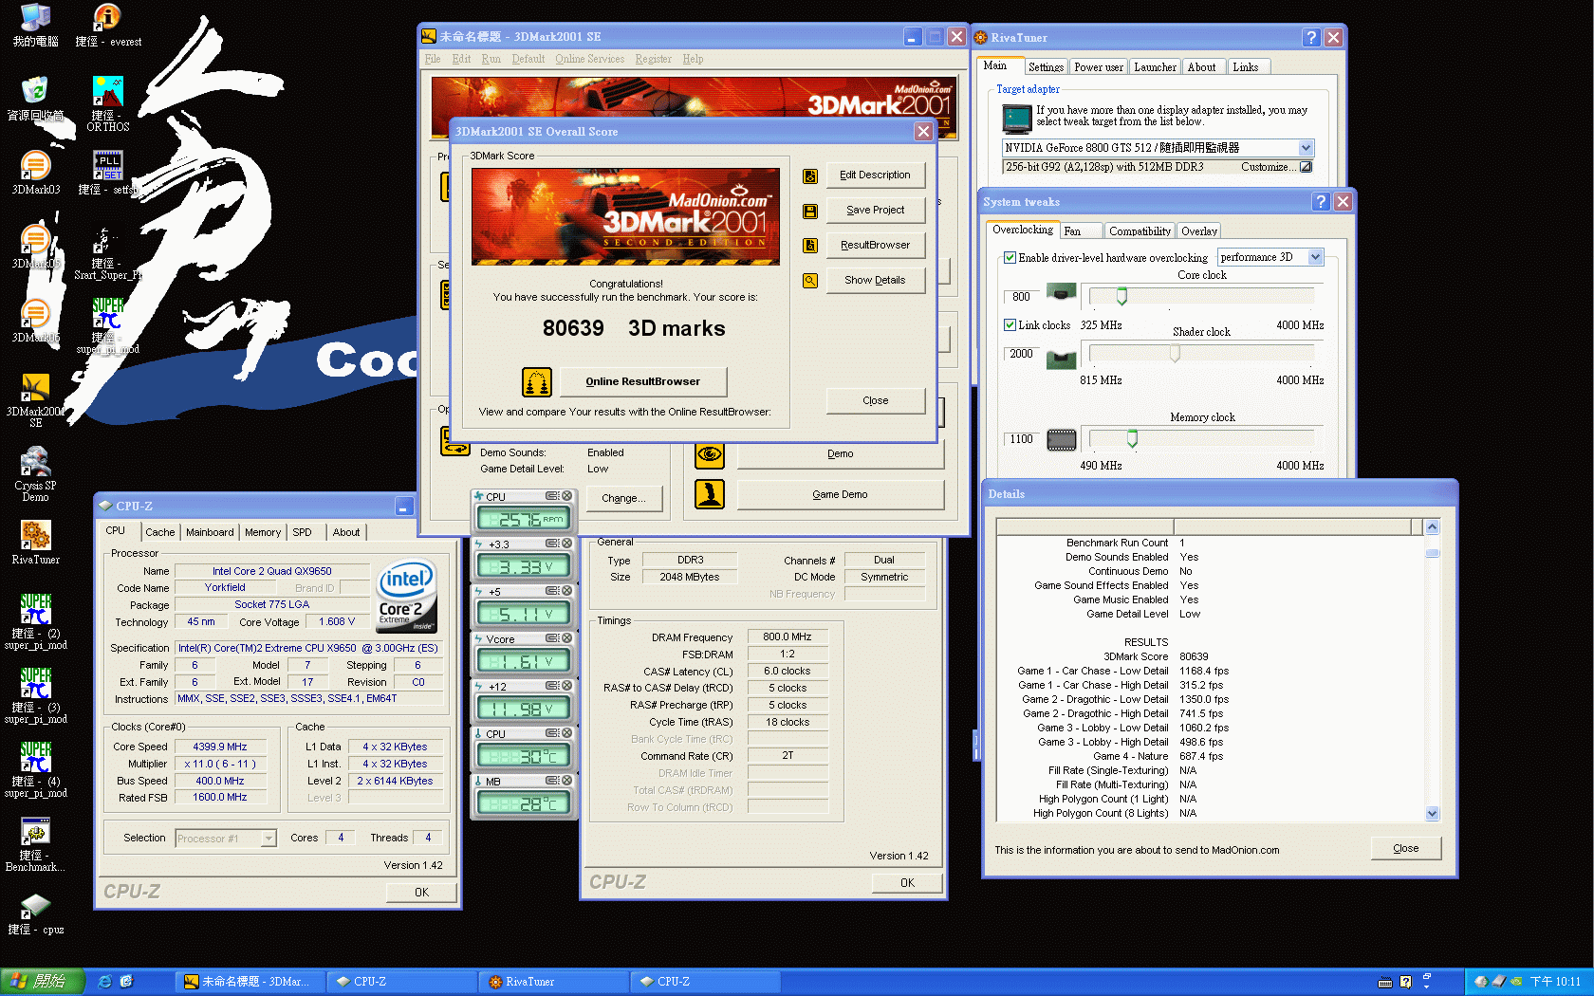Open the Online Services menu in 3DMark2001
This screenshot has height=996, width=1594.
(589, 59)
